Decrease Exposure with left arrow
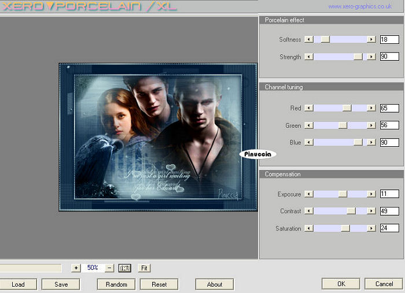 tap(308, 194)
